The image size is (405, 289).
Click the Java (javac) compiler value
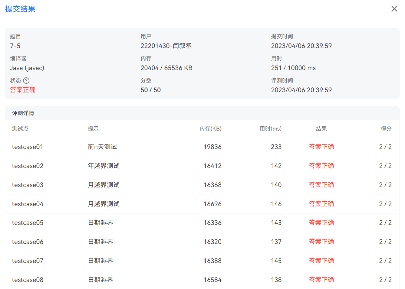tap(27, 68)
